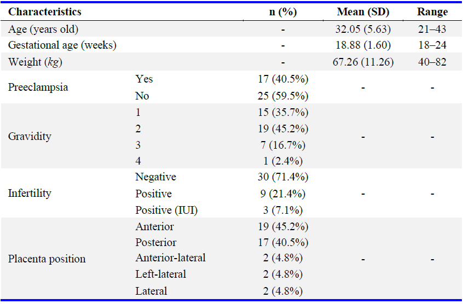Select the mean value 32.05 (5.63)

point(364,29)
